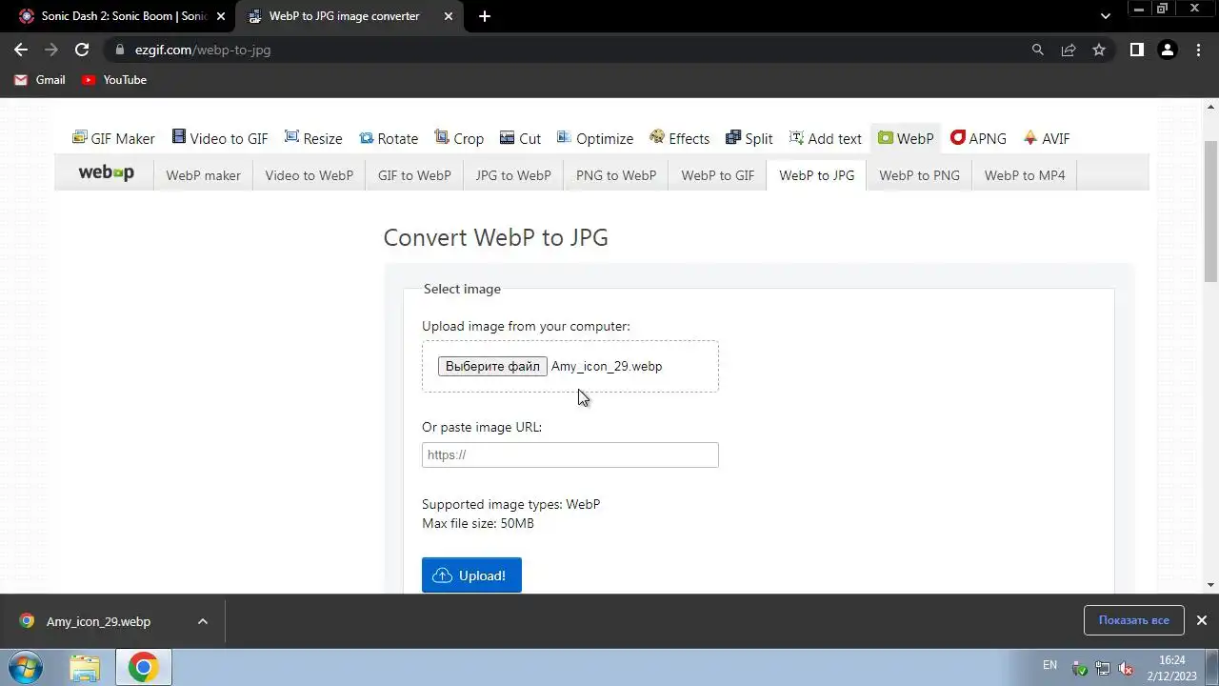Open the Video to GIF tool
Viewport: 1219px width, 686px height.
(220, 138)
